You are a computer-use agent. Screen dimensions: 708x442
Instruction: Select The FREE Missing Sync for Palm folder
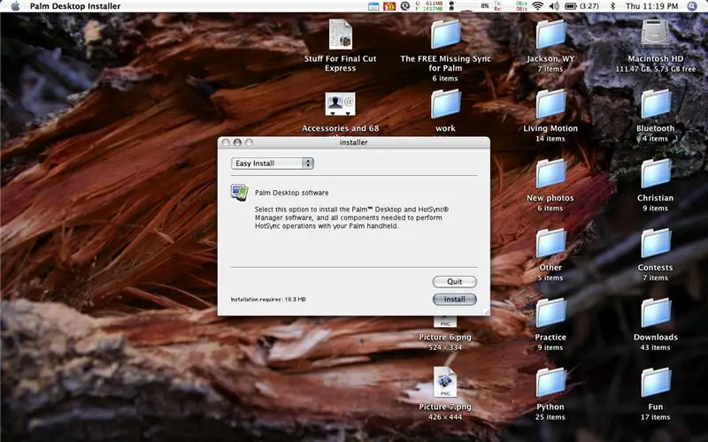pyautogui.click(x=446, y=34)
